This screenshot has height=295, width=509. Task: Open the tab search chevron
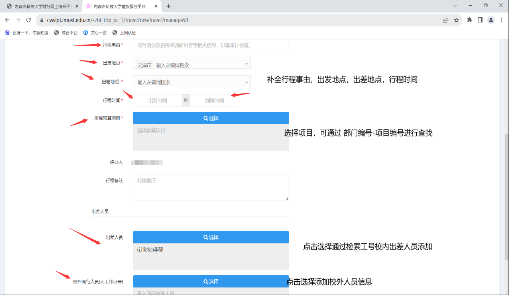coord(456,6)
